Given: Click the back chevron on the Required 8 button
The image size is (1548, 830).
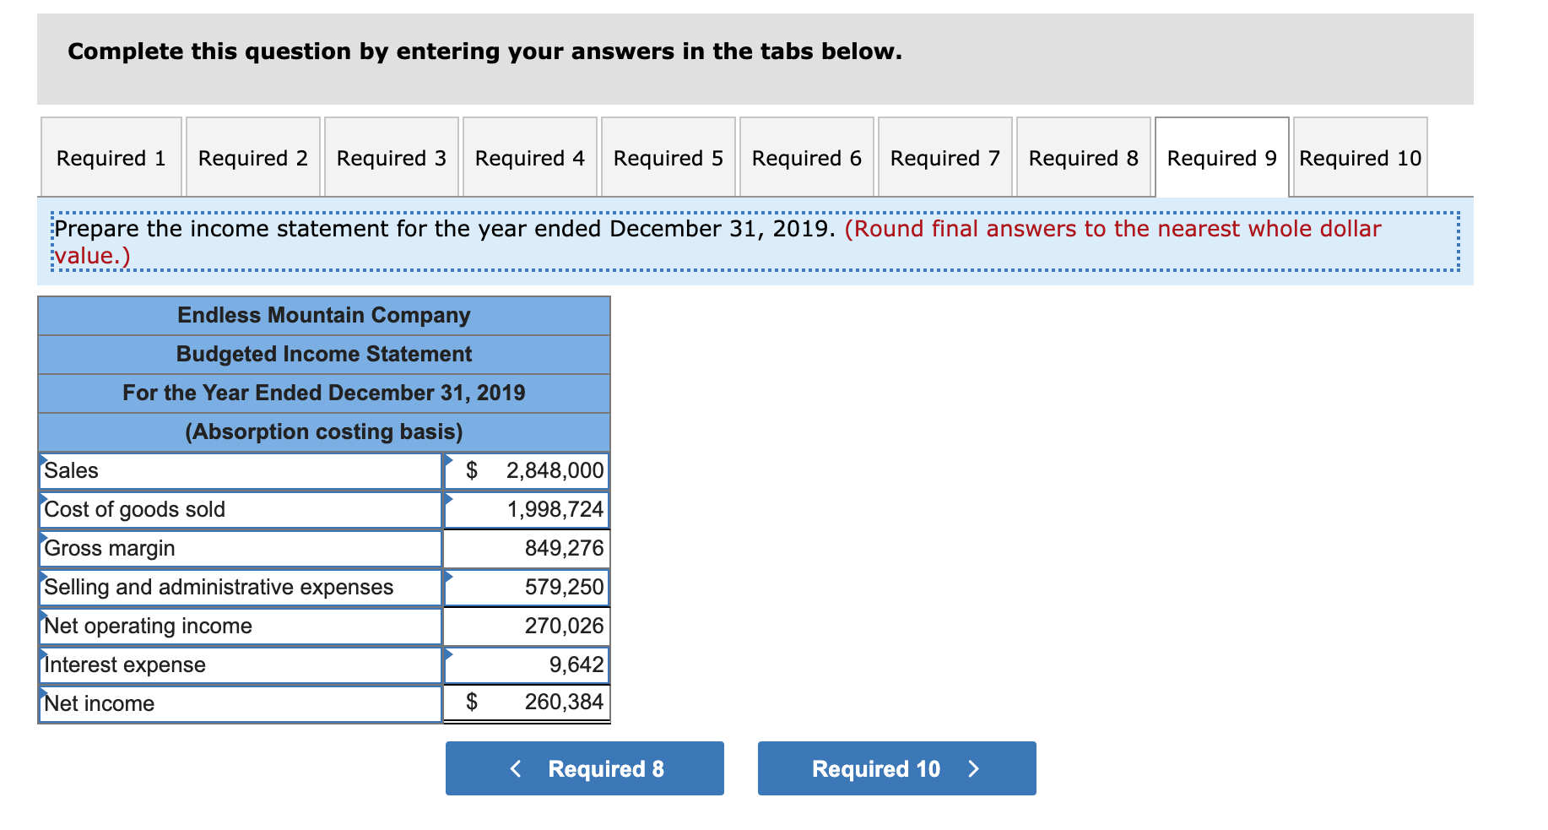Looking at the screenshot, I should coord(516,768).
